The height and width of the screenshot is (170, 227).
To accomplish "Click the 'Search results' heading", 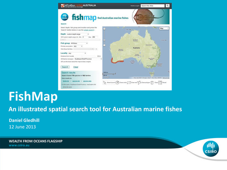I will click(68, 73).
